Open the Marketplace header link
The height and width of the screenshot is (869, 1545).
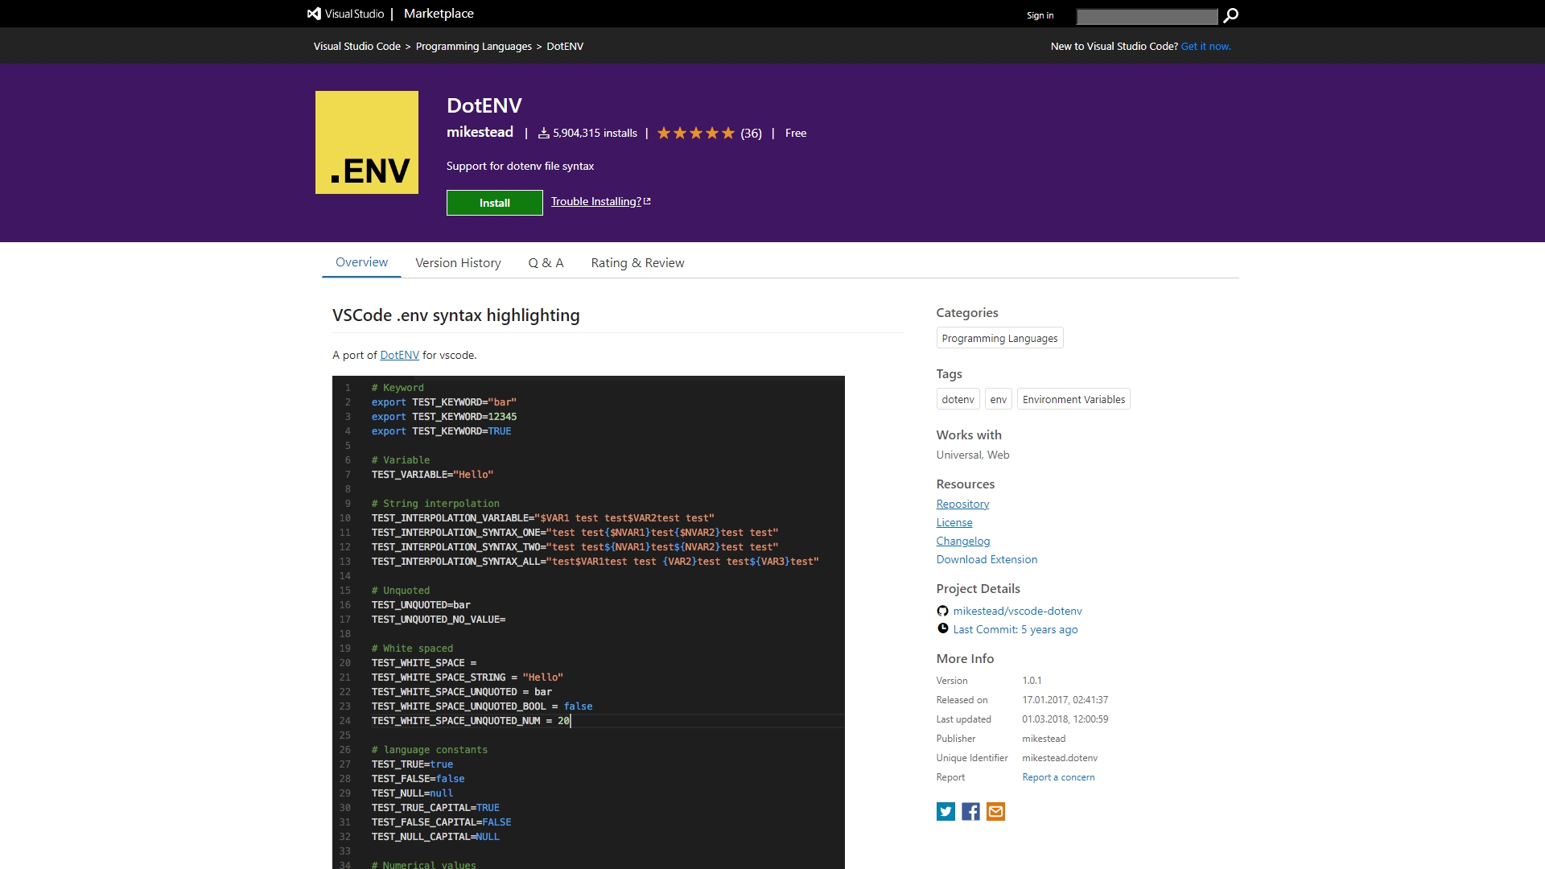pos(439,14)
